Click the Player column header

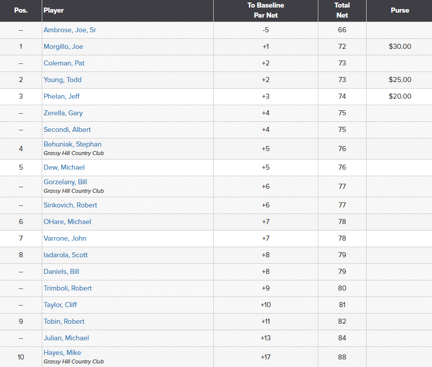tap(54, 11)
